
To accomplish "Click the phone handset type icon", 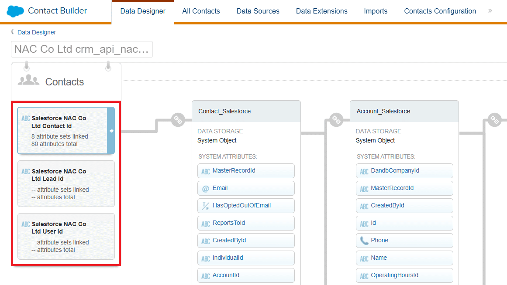I will click(x=364, y=241).
